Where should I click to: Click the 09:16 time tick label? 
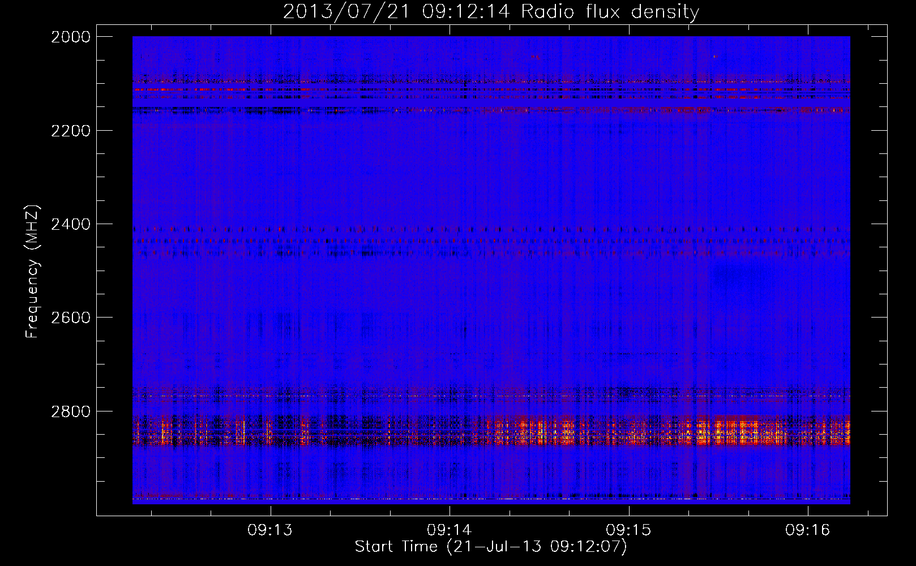[x=807, y=530]
